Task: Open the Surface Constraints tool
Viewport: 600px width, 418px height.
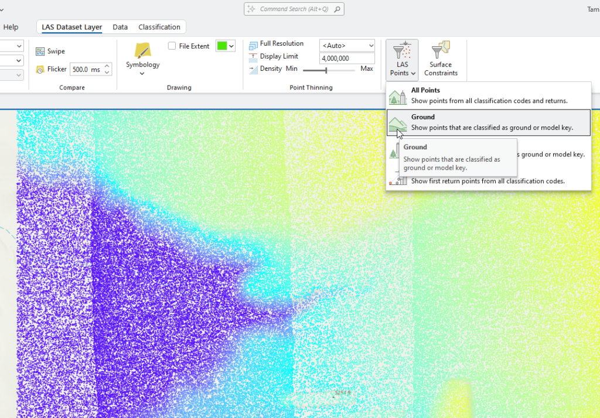Action: [x=441, y=59]
